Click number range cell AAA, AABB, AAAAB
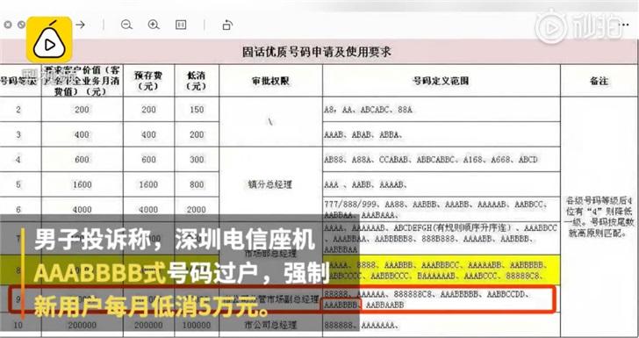Image resolution: width=639 pixels, height=338 pixels. click(442, 184)
